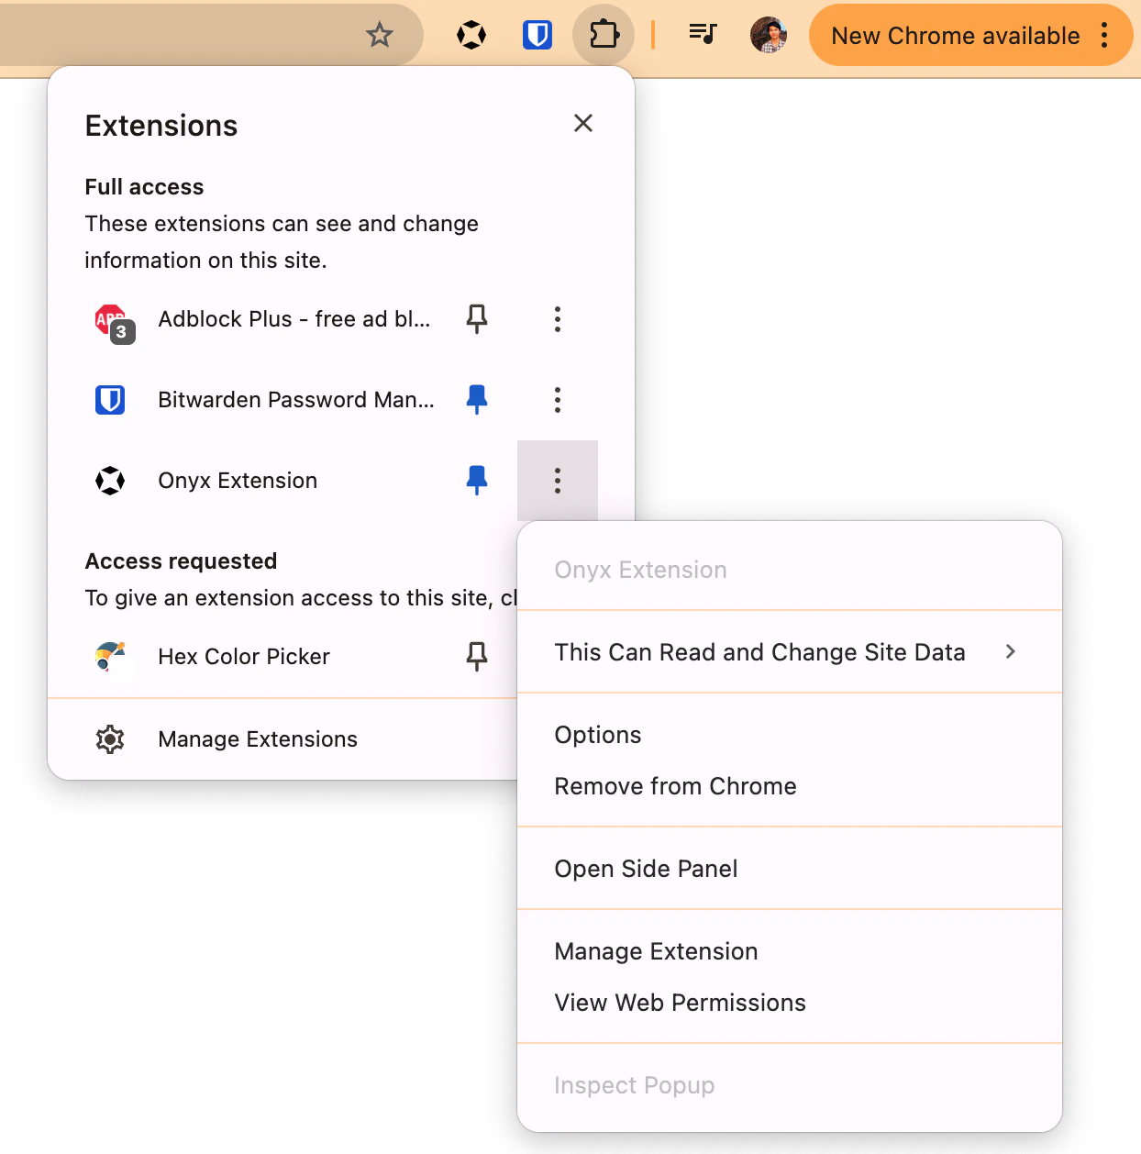Close the Extensions popup
Viewport: 1141px width, 1154px height.
click(583, 123)
